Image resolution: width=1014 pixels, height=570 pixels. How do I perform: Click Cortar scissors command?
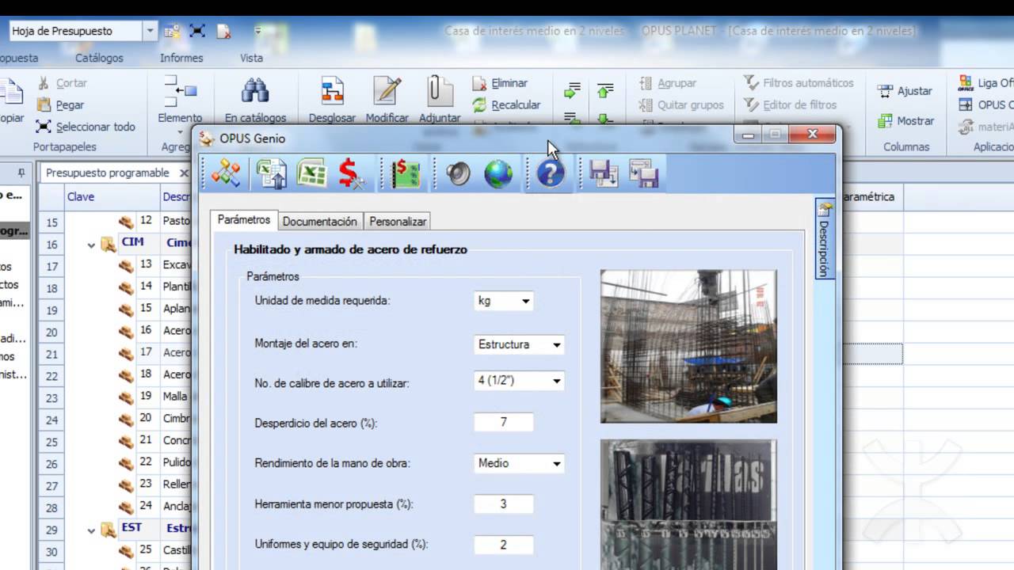click(x=62, y=82)
